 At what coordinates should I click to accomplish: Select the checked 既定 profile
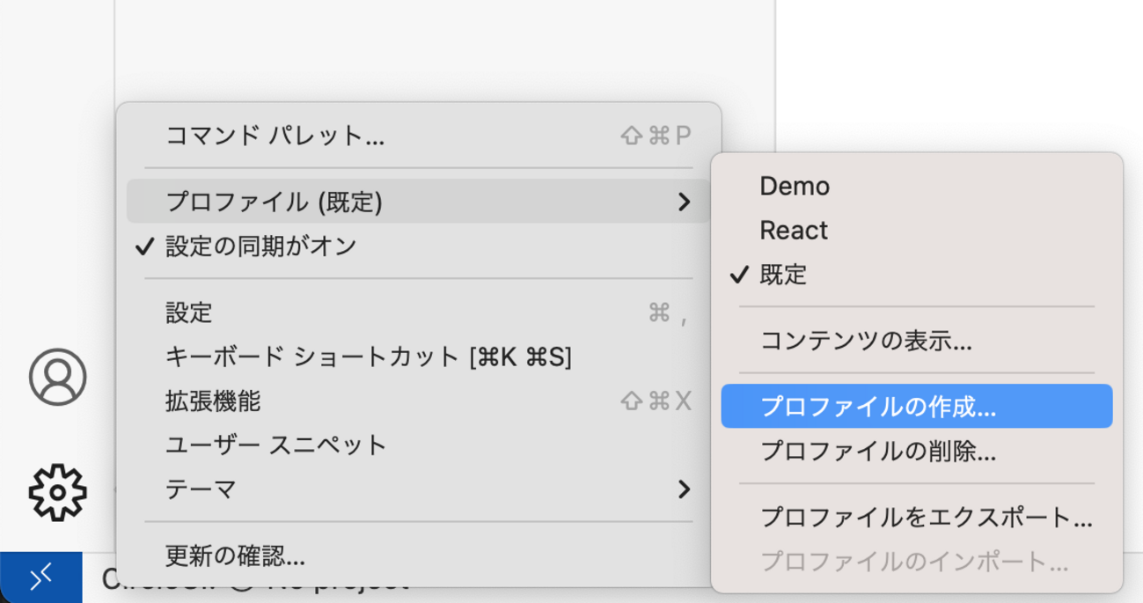783,275
